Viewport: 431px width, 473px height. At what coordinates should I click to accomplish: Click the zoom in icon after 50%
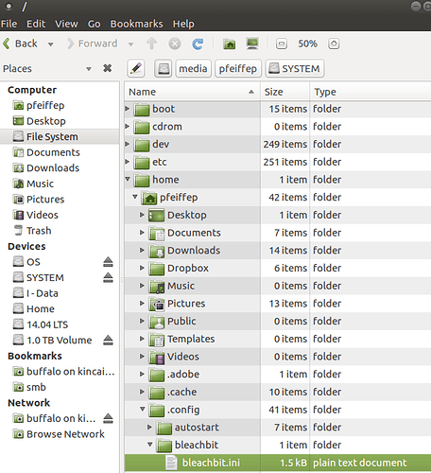point(334,44)
